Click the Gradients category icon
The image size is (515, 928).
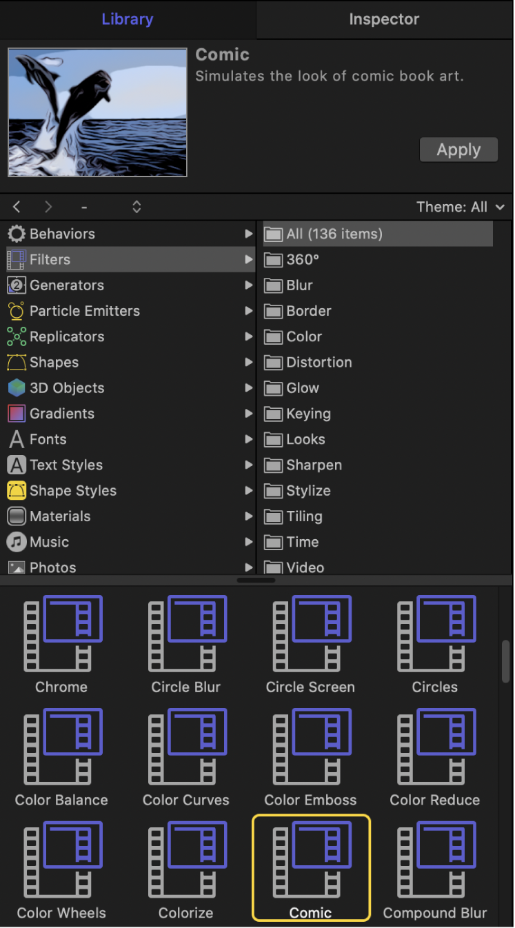pos(17,414)
